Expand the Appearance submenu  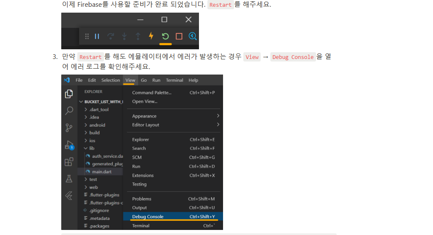tap(173, 116)
